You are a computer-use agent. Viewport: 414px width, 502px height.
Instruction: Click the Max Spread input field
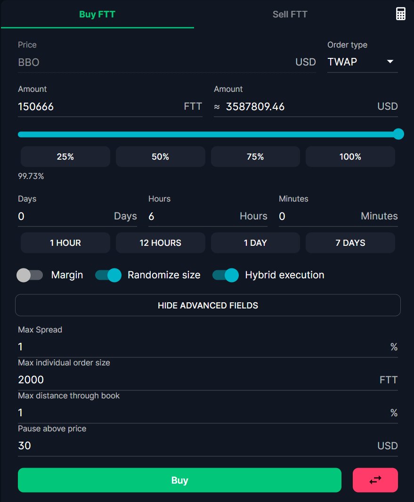208,347
